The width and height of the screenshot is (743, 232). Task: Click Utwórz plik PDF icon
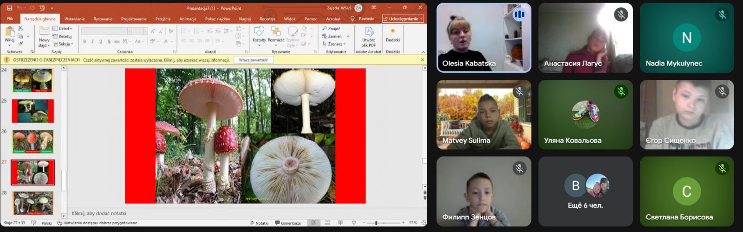click(369, 34)
